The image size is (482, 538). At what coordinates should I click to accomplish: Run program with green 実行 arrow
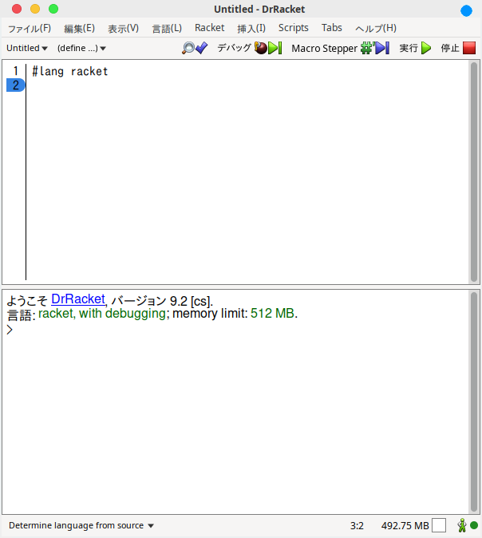point(425,48)
